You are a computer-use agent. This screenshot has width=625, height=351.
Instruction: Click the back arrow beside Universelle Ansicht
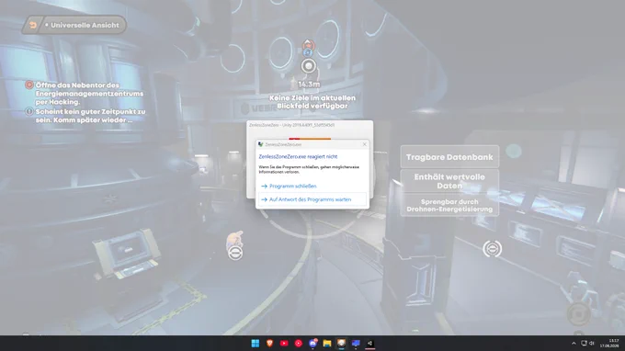point(33,25)
